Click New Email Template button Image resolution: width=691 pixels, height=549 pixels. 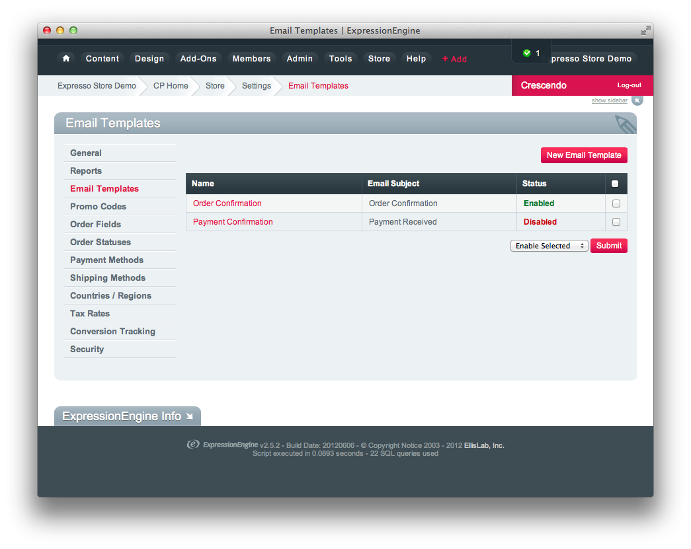(x=584, y=155)
